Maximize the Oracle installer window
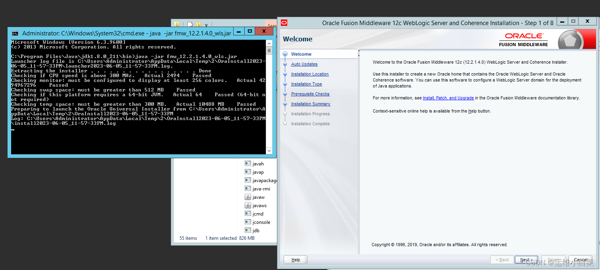The image size is (600, 270). click(x=573, y=21)
